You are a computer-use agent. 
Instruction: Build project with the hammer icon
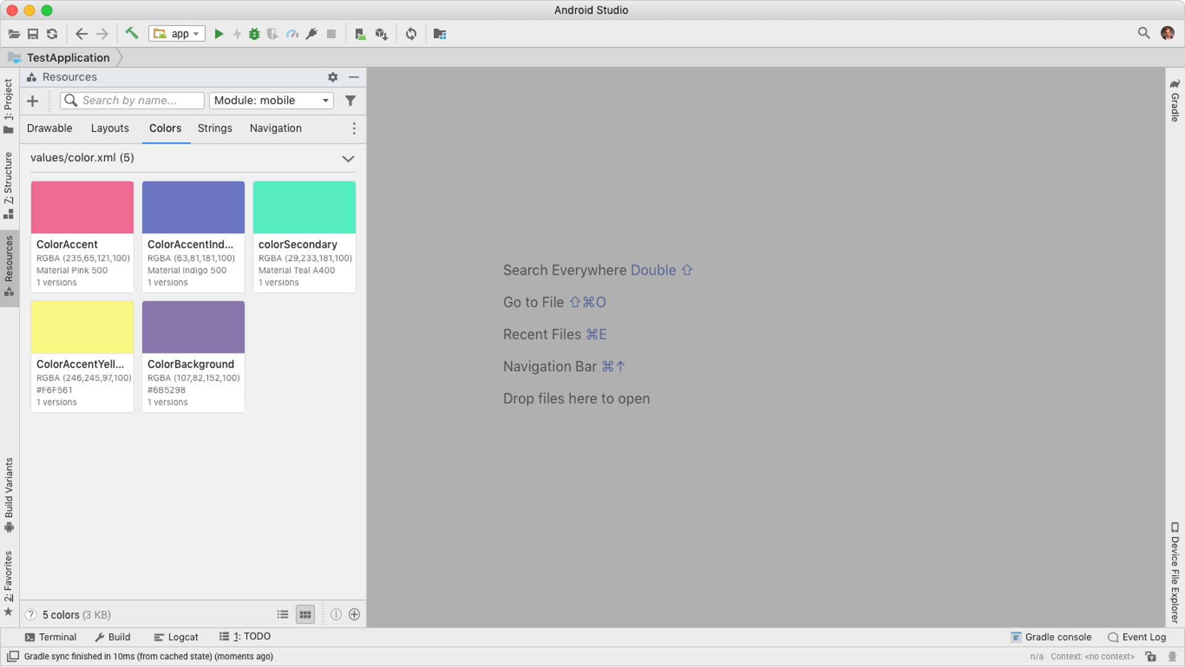coord(131,33)
